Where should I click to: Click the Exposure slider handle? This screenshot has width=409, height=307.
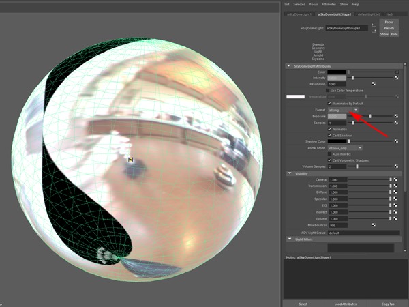tap(370, 116)
